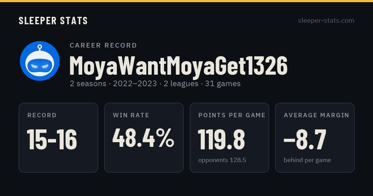Click the seasons and leagues summary line
Viewport: 373px width, 196px height.
click(155, 84)
